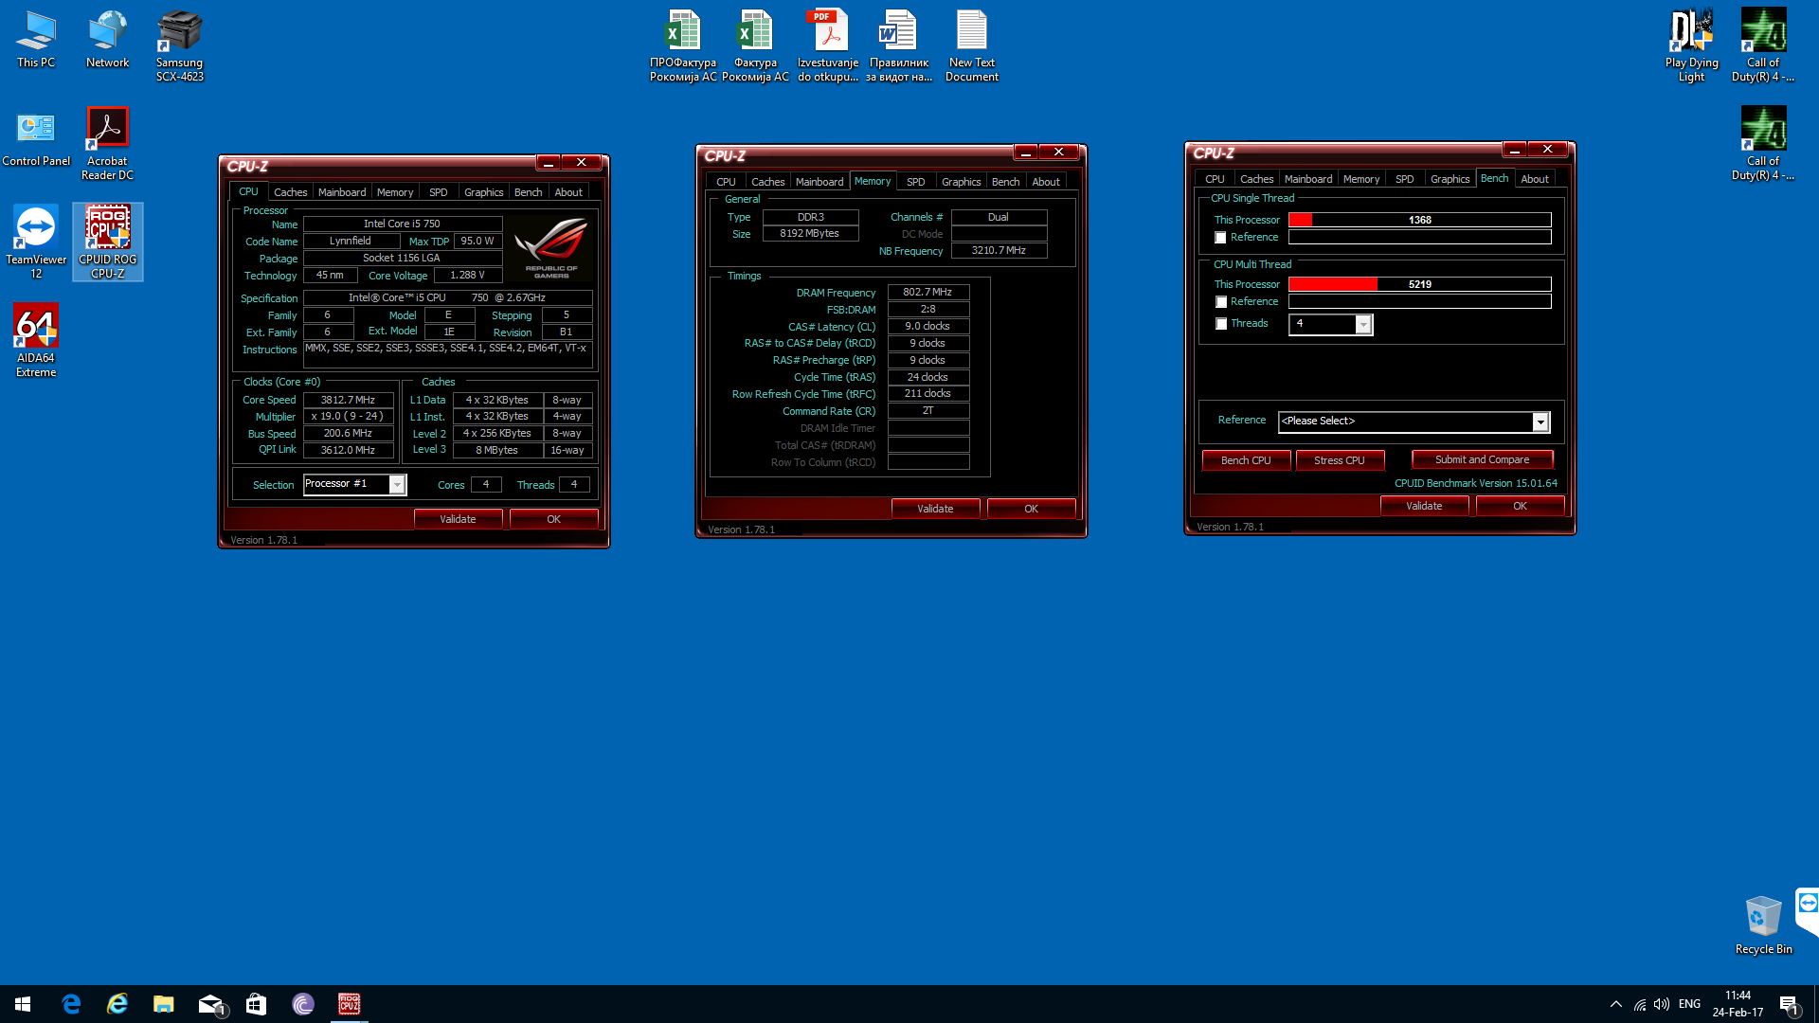Switch to Caches tab in left CPU-Z window
Screen dimensions: 1819x1023
pyautogui.click(x=290, y=192)
